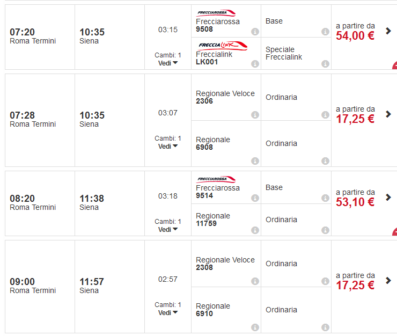This screenshot has width=397, height=336.
Task: Select the 53,10 € fare arrow
Action: coord(388,198)
